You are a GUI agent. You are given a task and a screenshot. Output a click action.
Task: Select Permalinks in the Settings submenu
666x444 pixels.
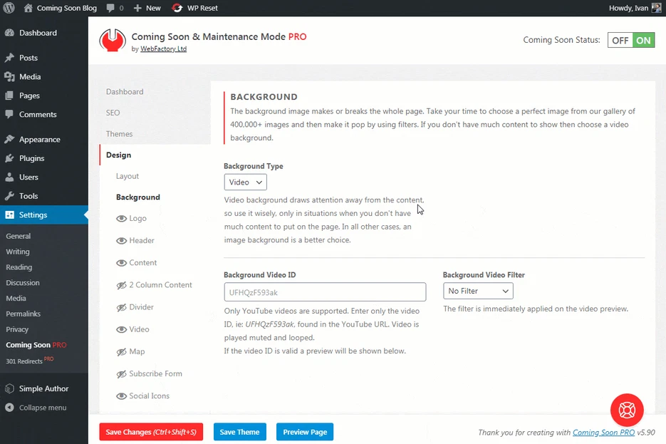point(23,314)
